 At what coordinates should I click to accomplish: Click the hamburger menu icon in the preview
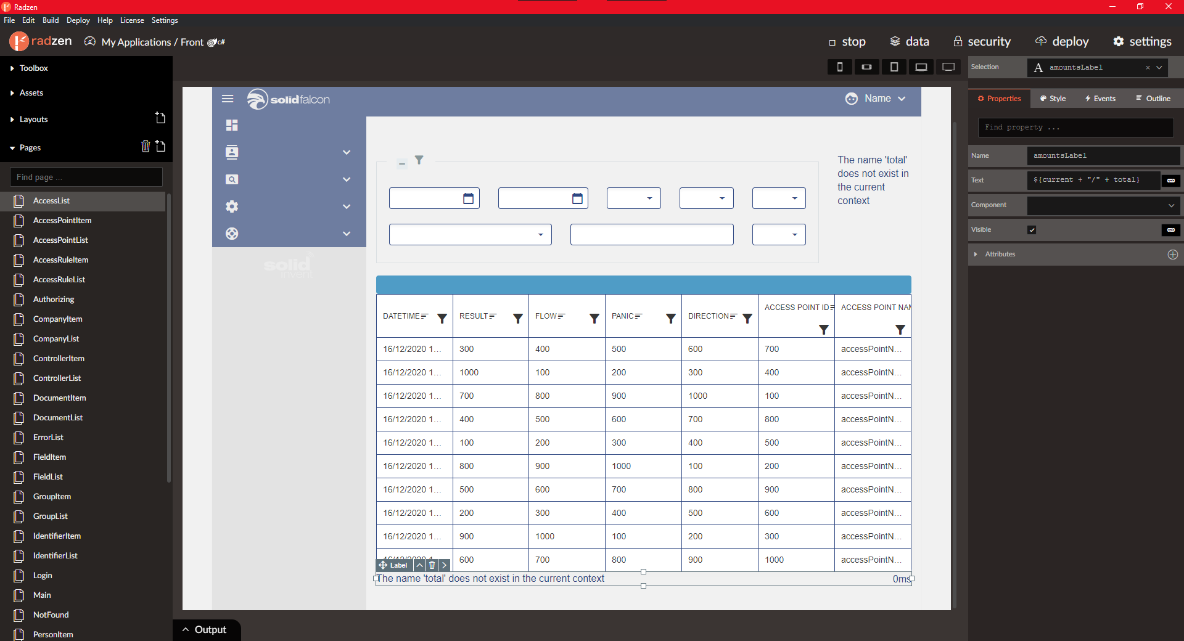[x=228, y=99]
